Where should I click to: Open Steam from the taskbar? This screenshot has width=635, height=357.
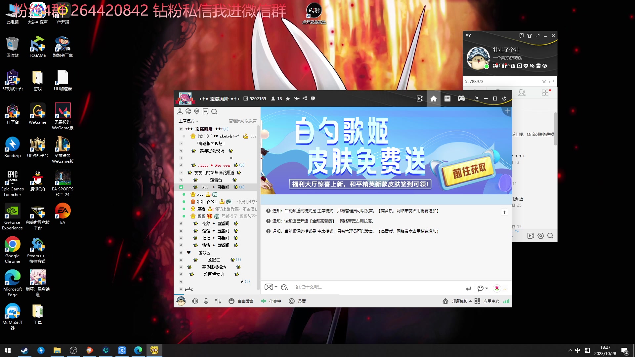tap(24, 350)
